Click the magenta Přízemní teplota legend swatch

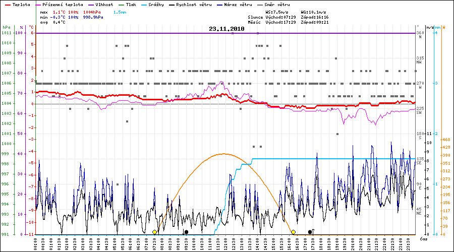pos(38,5)
